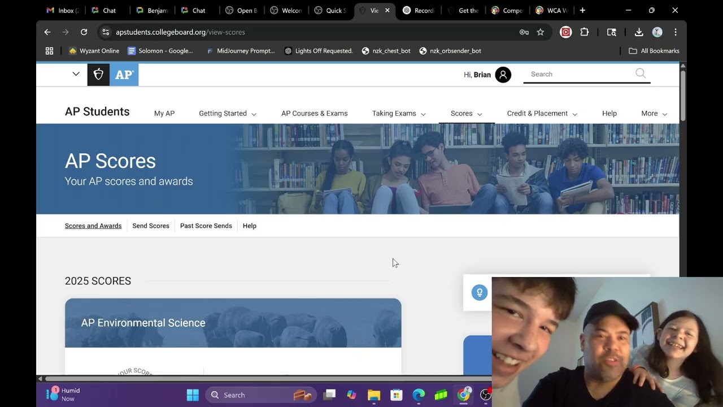Open File Explorer from the taskbar
Screen dimensions: 723x407
pos(374,395)
